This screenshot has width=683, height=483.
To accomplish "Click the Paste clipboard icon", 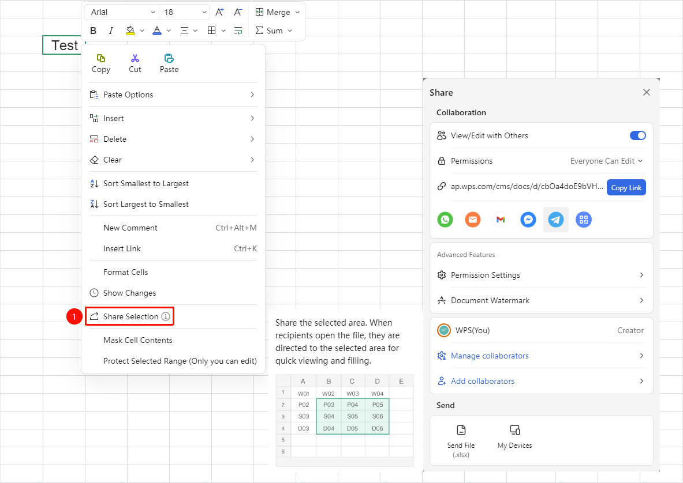I will tap(169, 58).
